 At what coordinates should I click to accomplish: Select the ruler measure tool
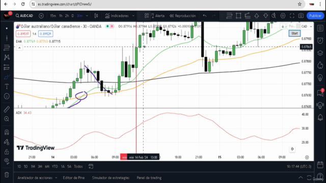(7, 109)
